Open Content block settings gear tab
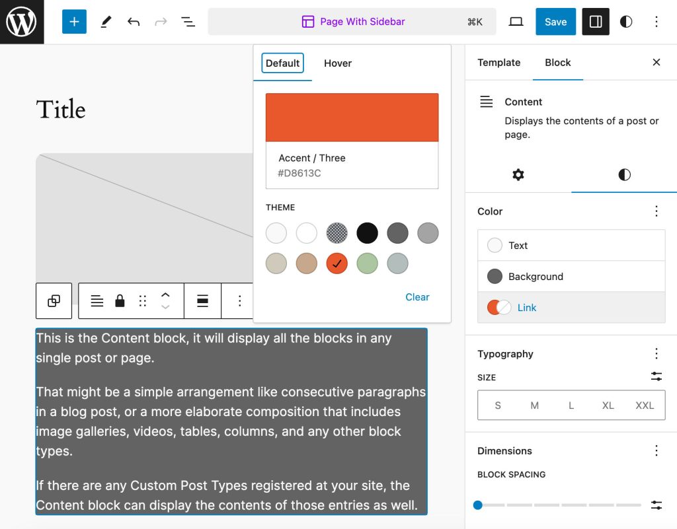Screen dimensions: 677x529 [518, 175]
